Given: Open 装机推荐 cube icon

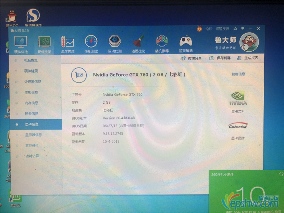Looking at the screenshot, I should 162,44.
